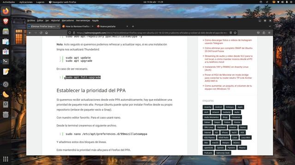Click the KDE Plasma tag
The image size is (295, 165).
pyautogui.click(x=209, y=137)
